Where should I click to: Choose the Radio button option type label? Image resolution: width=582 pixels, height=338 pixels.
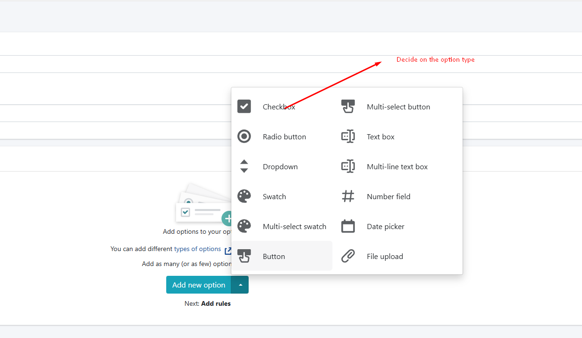(x=284, y=137)
